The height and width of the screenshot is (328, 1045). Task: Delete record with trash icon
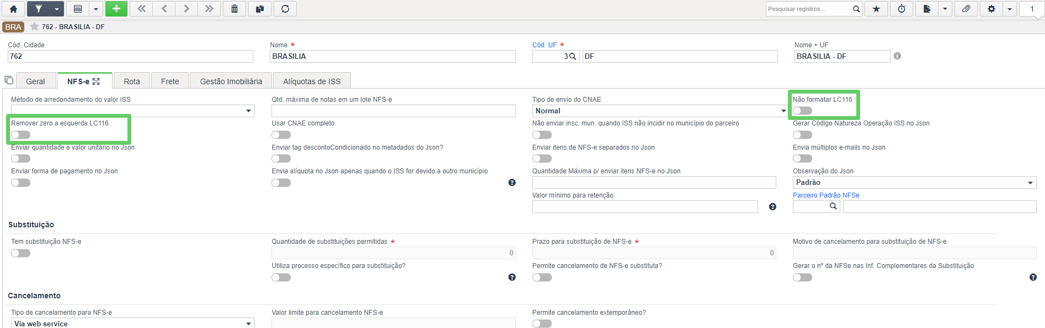pyautogui.click(x=234, y=9)
